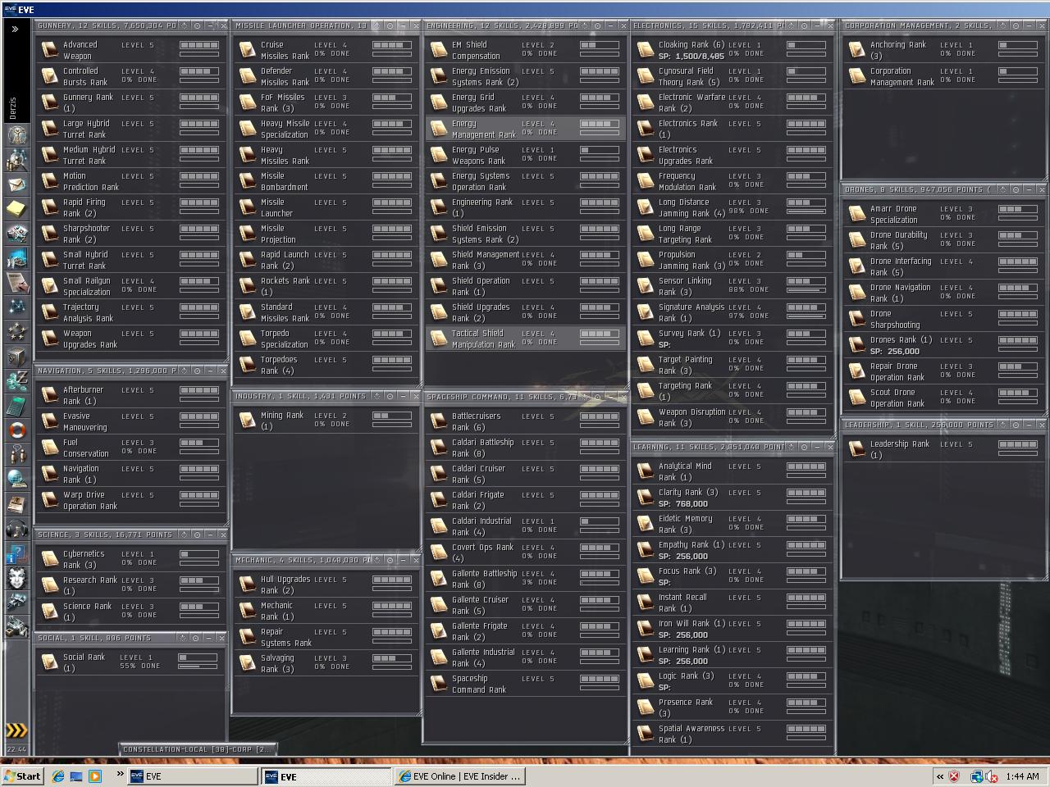
Task: Select the Torpedo Specialization skill row
Action: [326, 339]
